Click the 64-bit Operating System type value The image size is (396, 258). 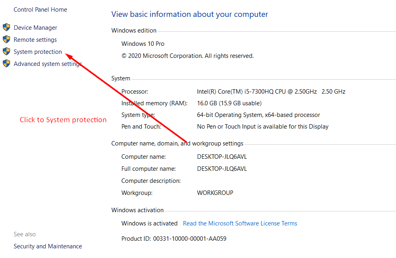click(258, 115)
